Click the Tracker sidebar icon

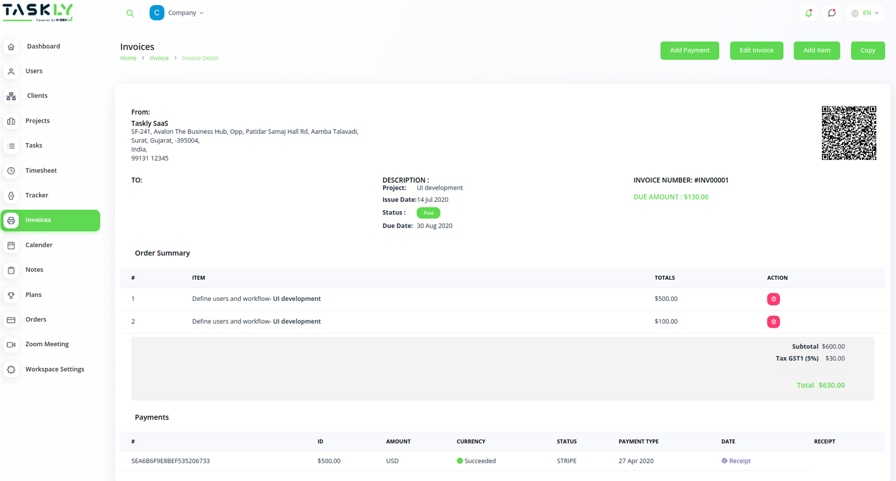[x=11, y=196]
